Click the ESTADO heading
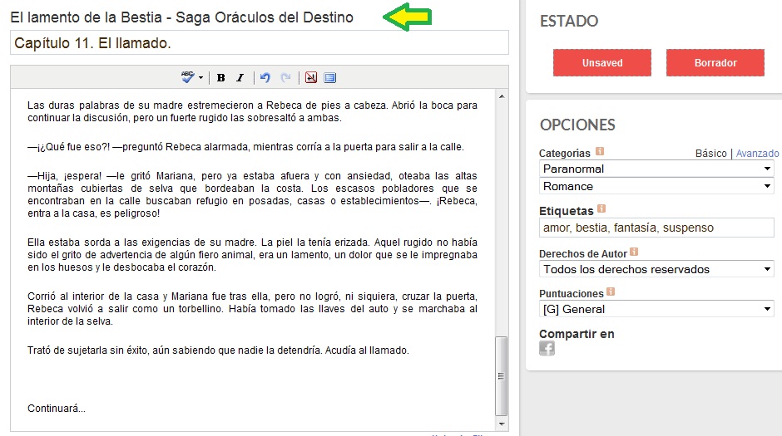Image resolution: width=782 pixels, height=436 pixels. coord(569,21)
